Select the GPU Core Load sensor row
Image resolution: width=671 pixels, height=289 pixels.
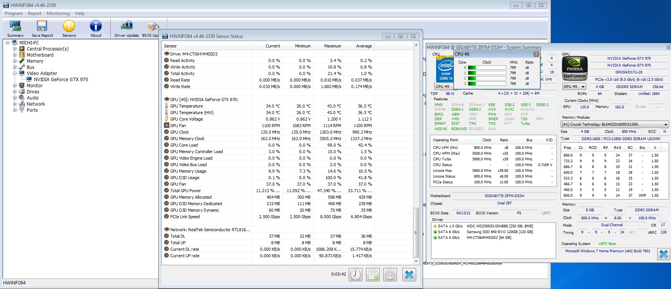268,145
